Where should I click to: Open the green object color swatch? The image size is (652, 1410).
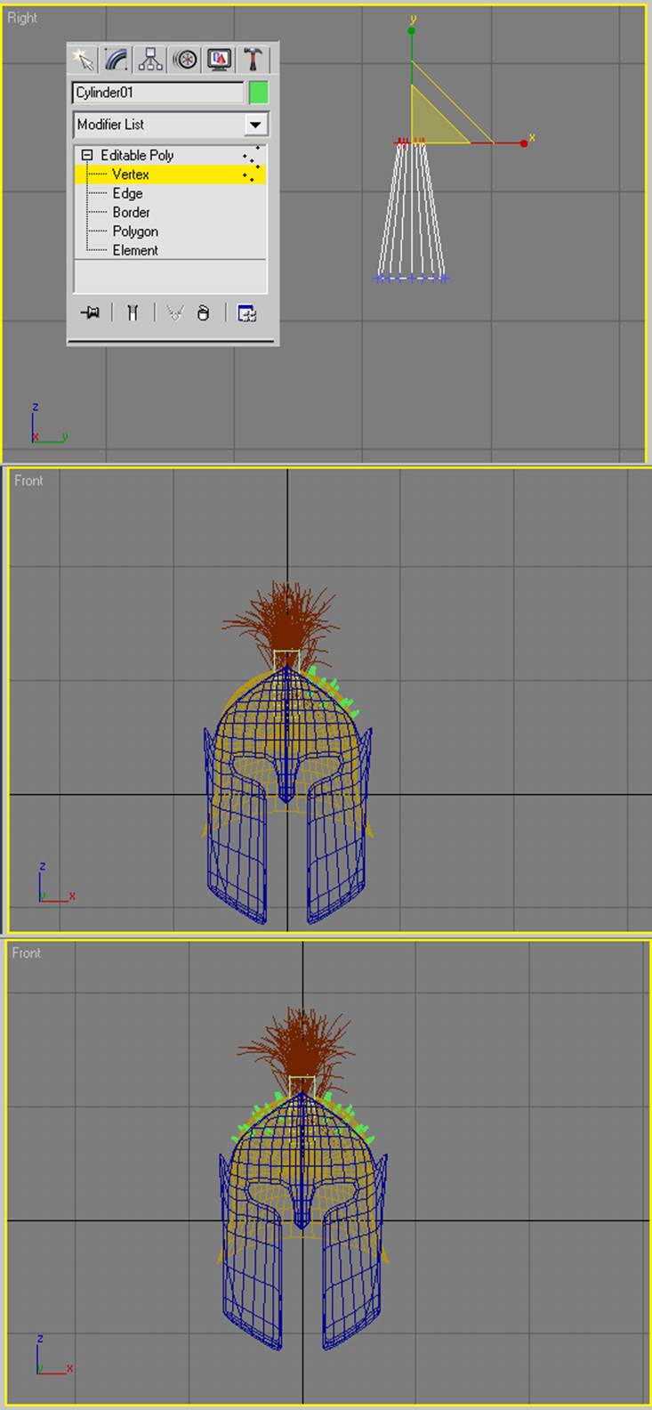pyautogui.click(x=259, y=93)
